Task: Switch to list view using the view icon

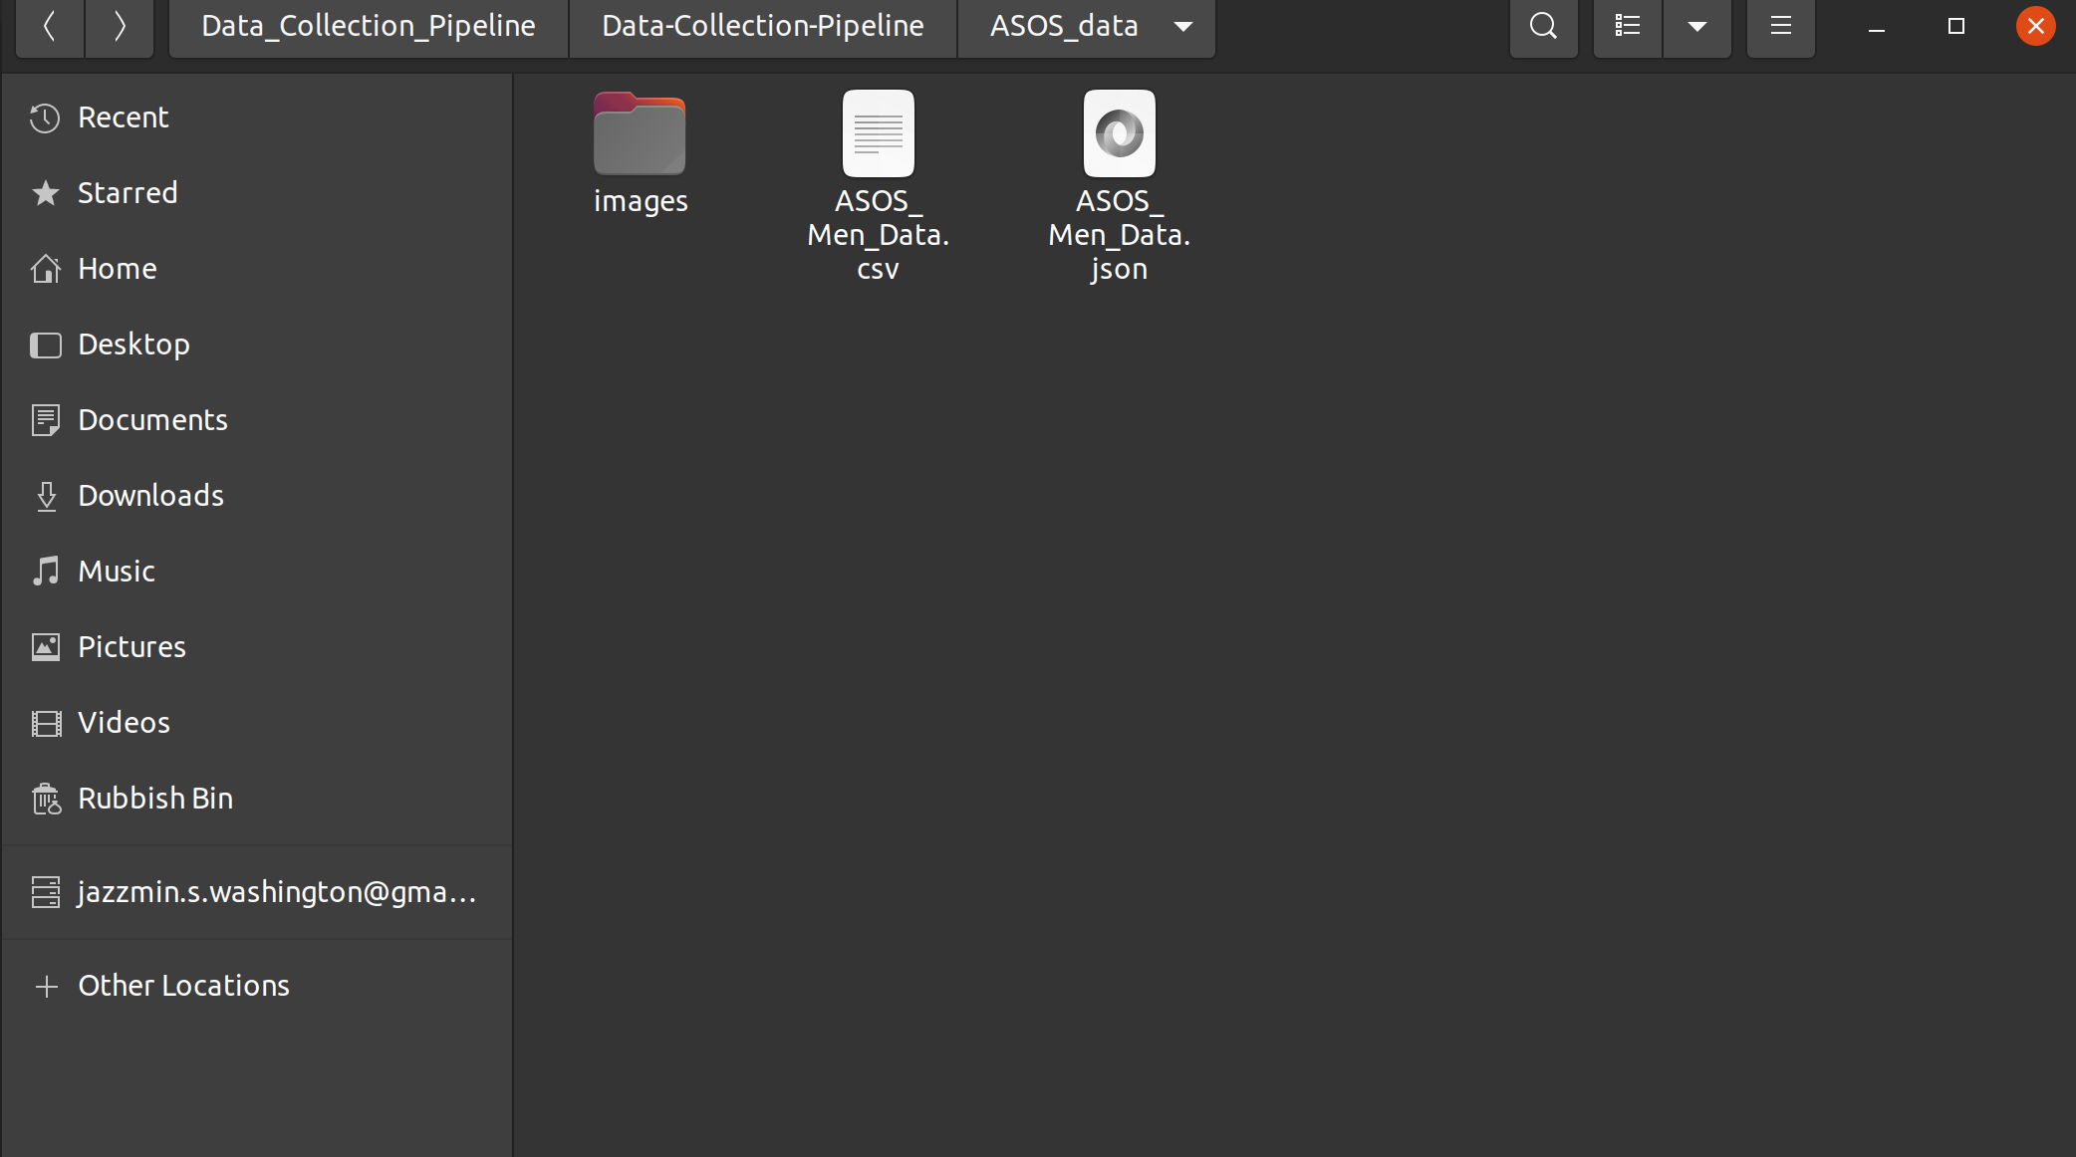Action: 1626,26
